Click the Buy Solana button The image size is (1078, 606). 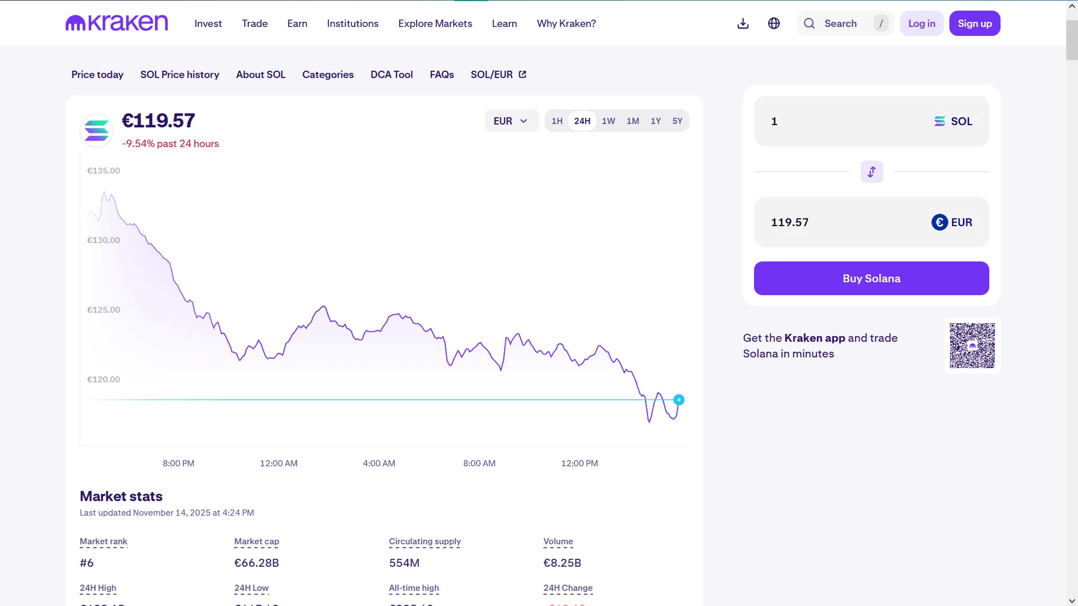click(871, 278)
